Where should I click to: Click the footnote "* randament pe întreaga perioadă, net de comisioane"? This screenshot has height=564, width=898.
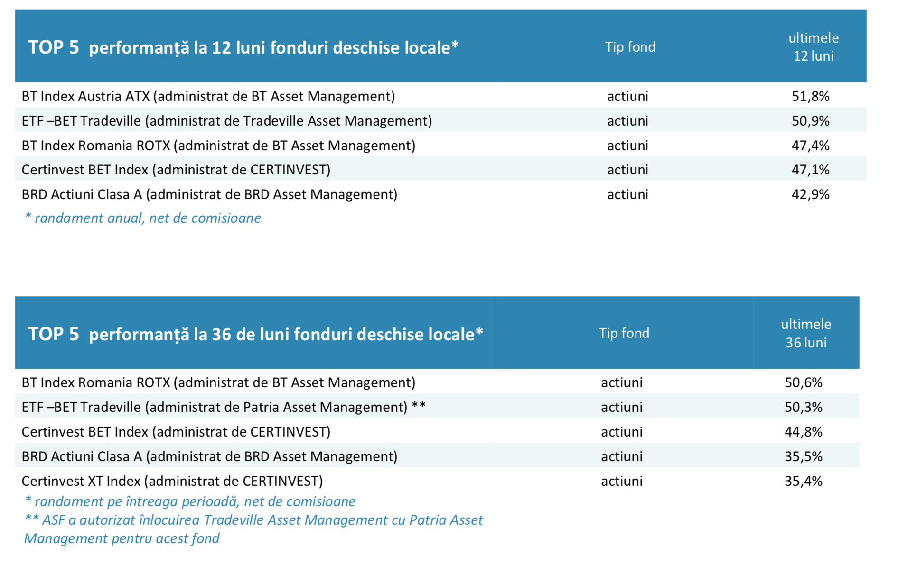190,501
